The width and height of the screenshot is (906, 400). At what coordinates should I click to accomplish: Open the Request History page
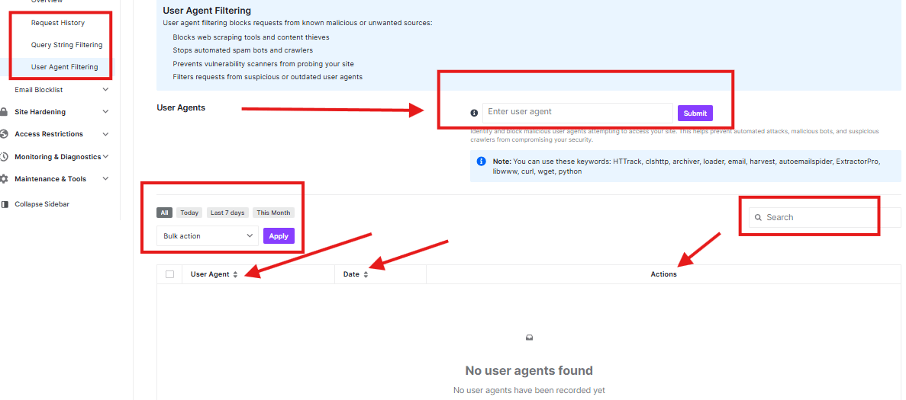point(58,23)
